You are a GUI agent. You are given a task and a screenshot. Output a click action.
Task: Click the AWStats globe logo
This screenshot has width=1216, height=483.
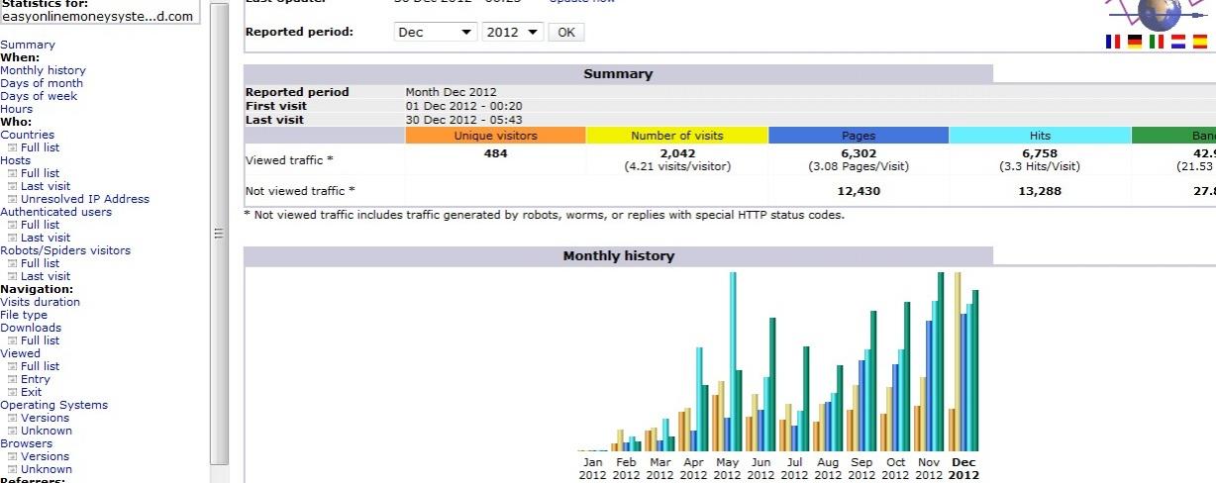1159,14
